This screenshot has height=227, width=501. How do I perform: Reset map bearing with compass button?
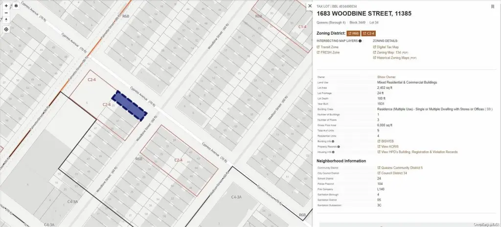pos(6,20)
